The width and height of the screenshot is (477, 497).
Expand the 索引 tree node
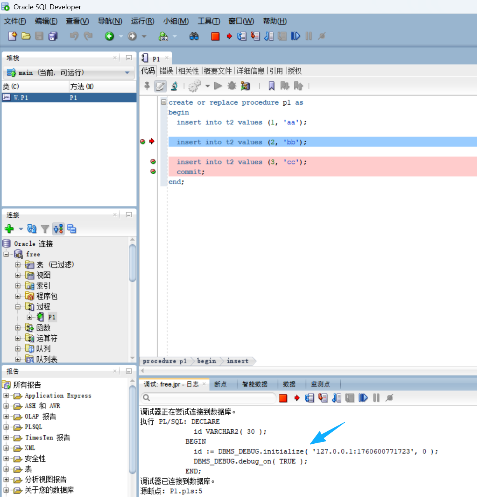pos(18,286)
